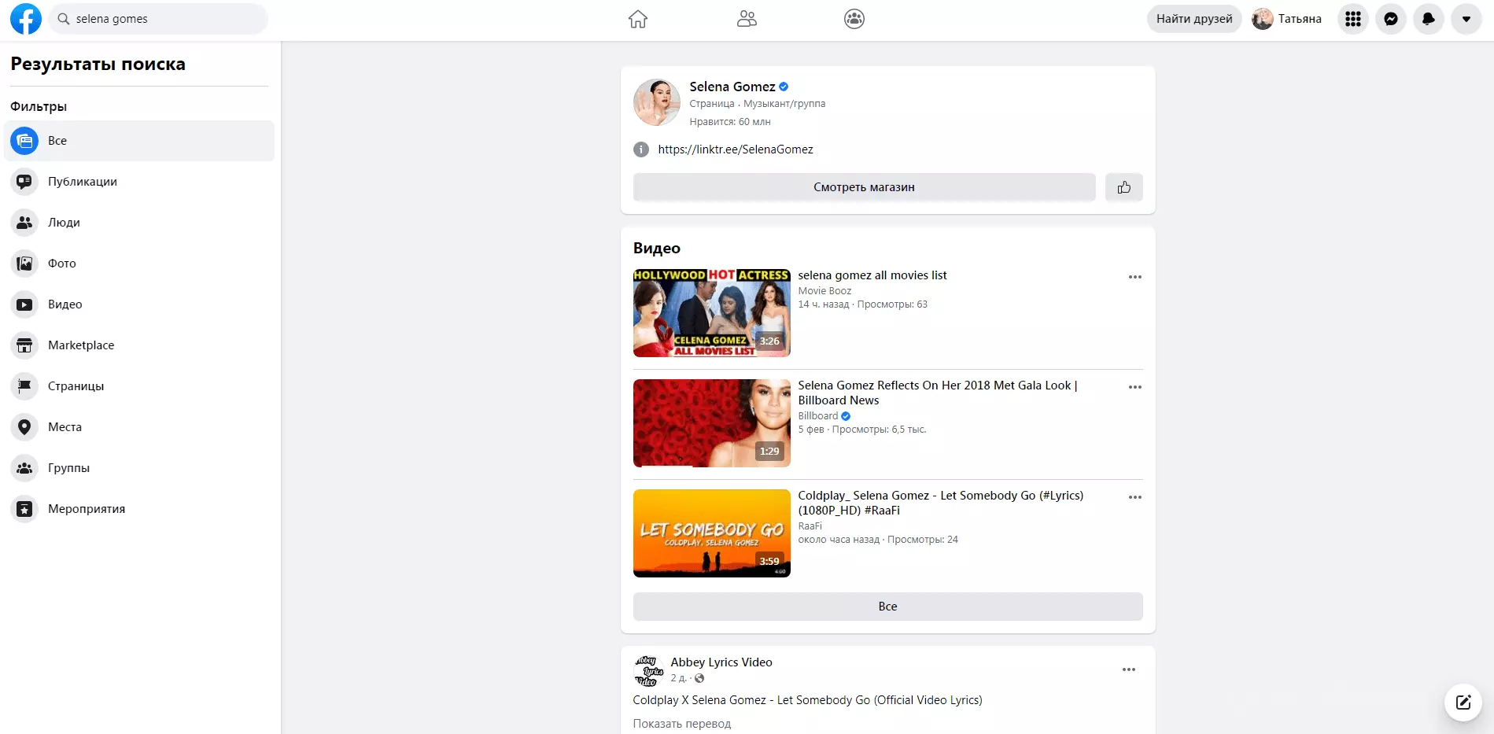1494x734 pixels.
Task: Open the notifications bell
Action: tap(1429, 19)
